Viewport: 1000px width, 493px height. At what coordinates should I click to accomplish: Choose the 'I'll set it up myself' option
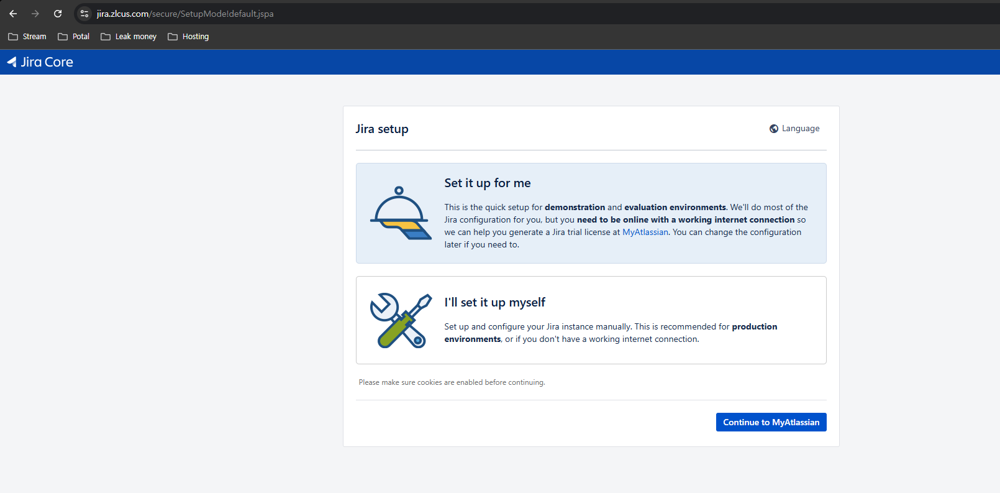point(591,320)
